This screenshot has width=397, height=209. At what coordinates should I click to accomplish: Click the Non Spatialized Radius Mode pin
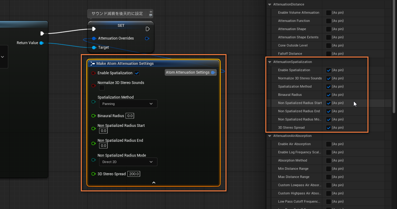pyautogui.click(x=94, y=160)
